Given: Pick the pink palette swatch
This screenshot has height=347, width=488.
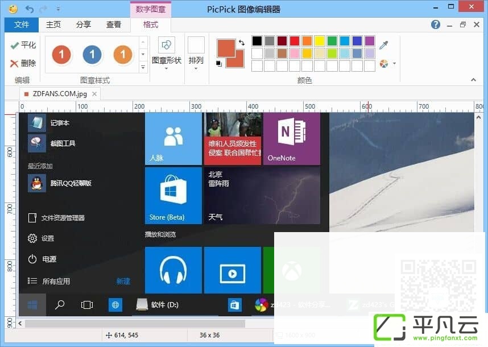Looking at the screenshot, I should [295, 53].
